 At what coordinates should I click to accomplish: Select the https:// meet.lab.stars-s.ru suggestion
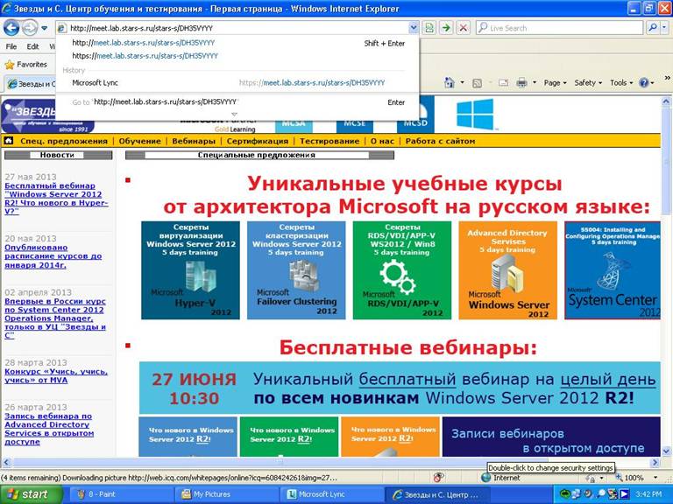[x=237, y=56]
